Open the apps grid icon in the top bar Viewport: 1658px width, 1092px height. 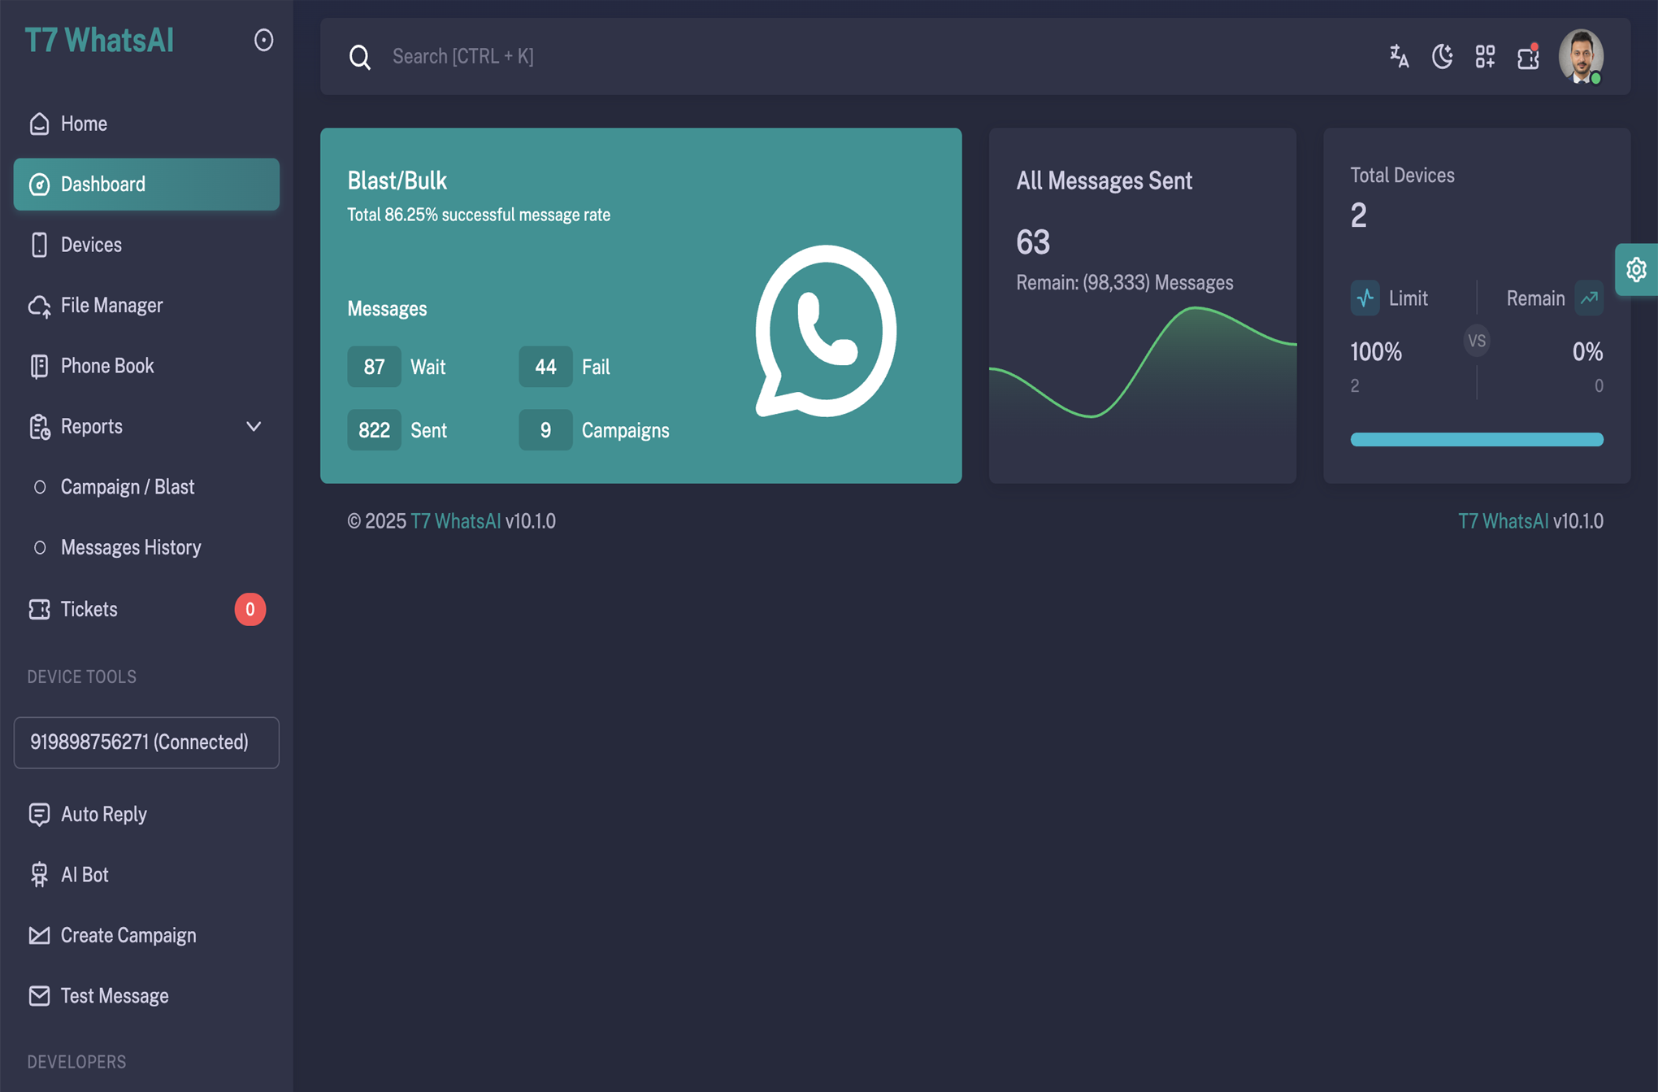pos(1486,56)
